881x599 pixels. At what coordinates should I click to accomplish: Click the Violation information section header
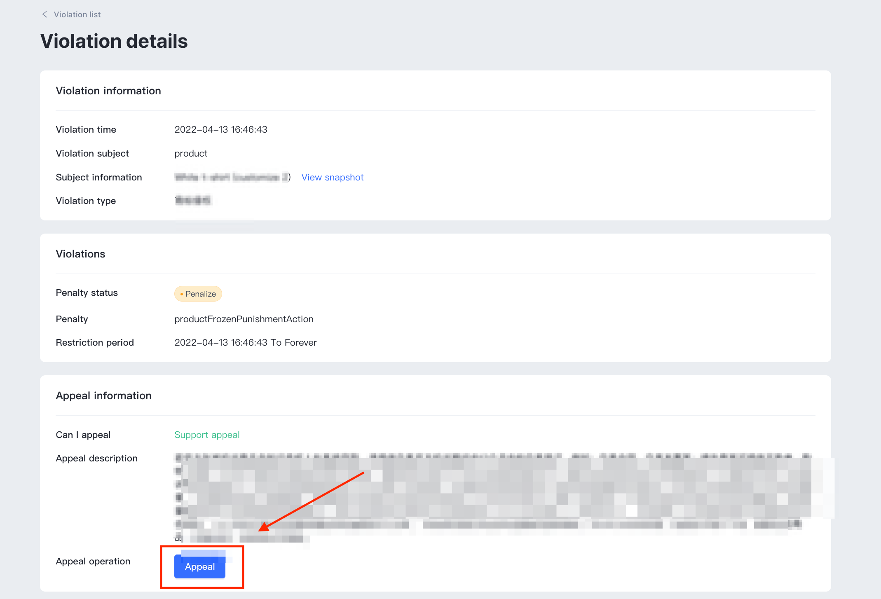click(108, 91)
